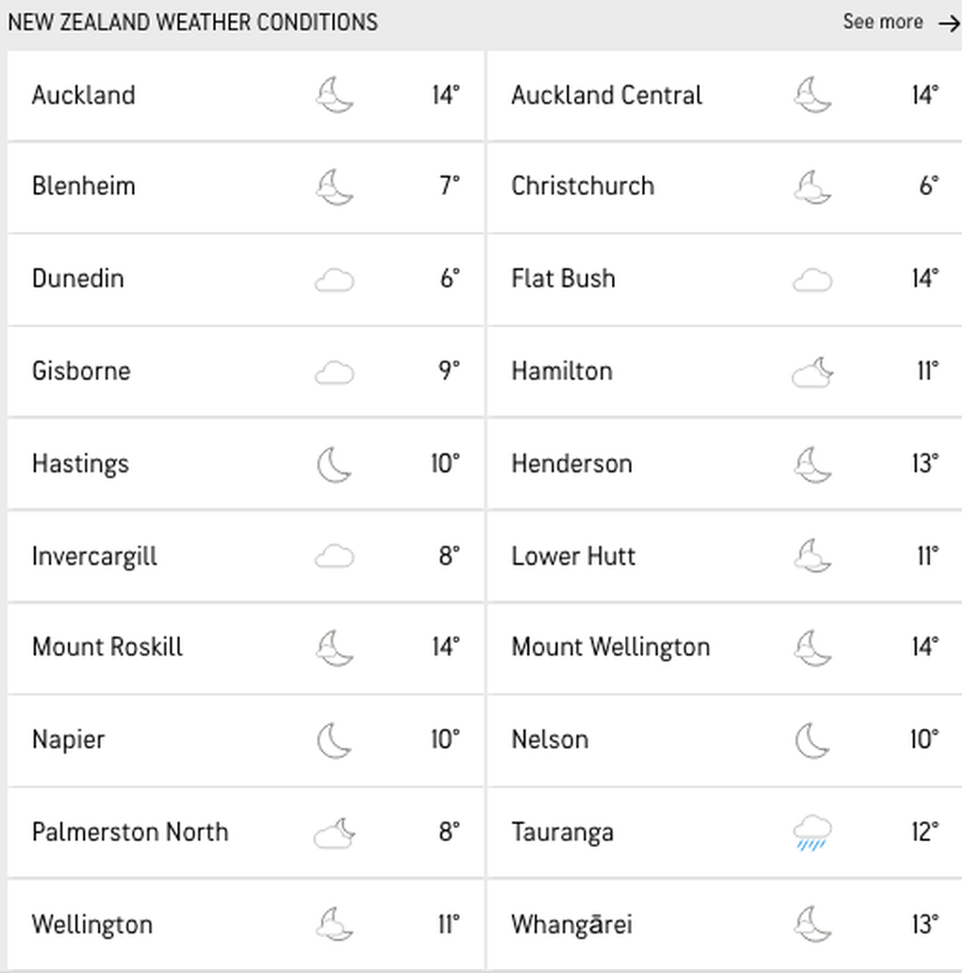Click Nelson's crescent moon icon
The width and height of the screenshot is (962, 973).
coord(812,740)
